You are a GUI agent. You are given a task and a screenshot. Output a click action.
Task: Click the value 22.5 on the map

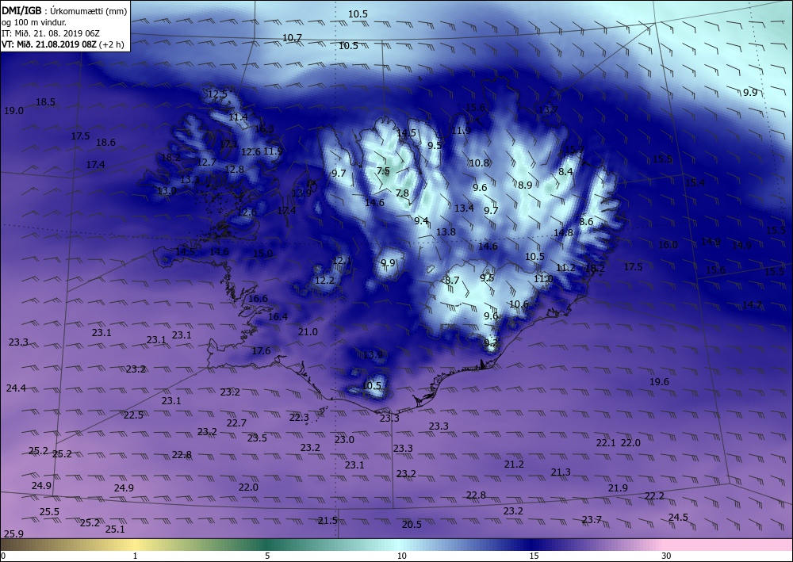click(133, 415)
